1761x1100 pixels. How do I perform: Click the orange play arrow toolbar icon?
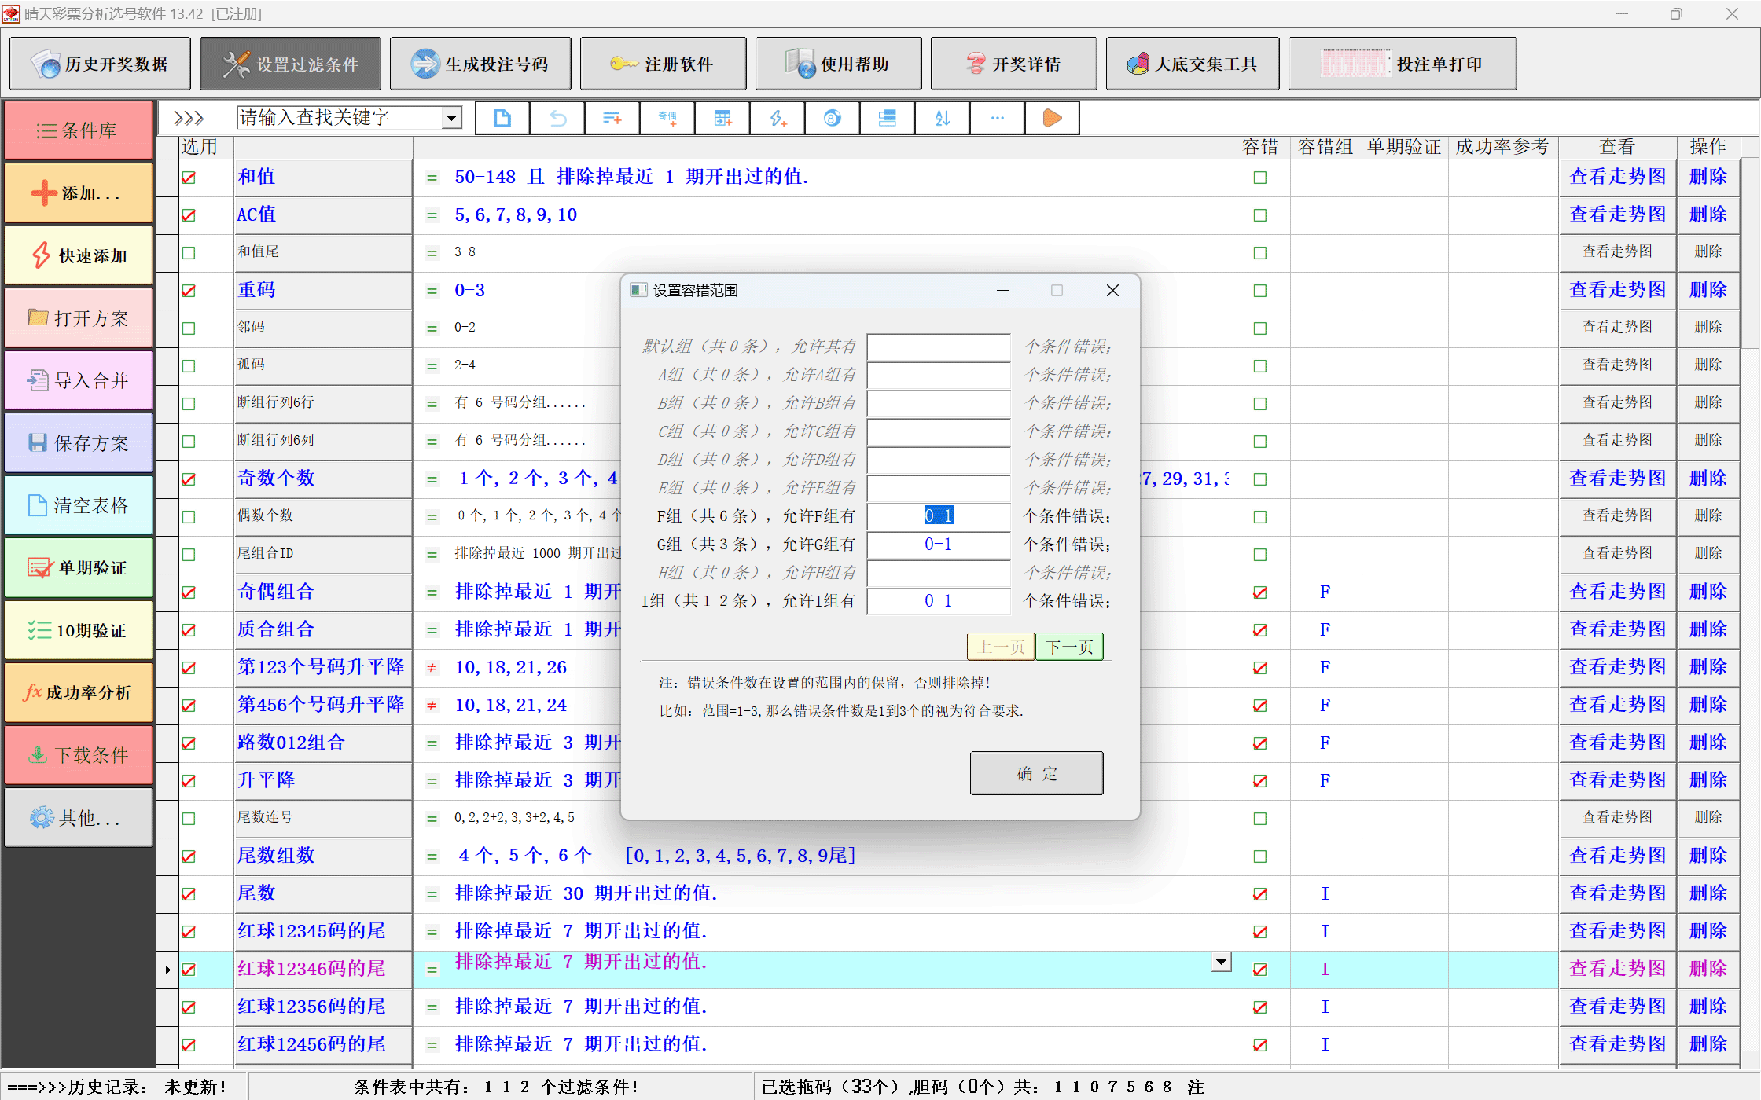[x=1052, y=119]
